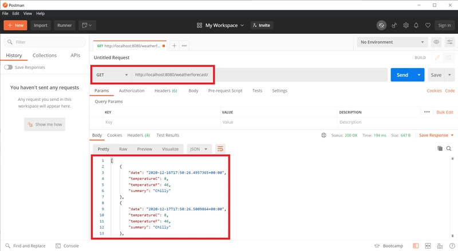The height and width of the screenshot is (251, 458).
Task: Open new window layout dropdown icon
Action: pos(87,25)
